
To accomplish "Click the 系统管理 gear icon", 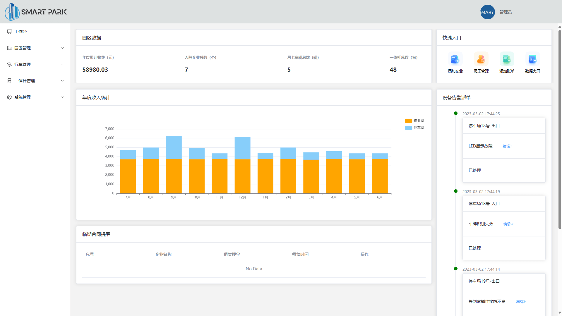I will click(9, 97).
